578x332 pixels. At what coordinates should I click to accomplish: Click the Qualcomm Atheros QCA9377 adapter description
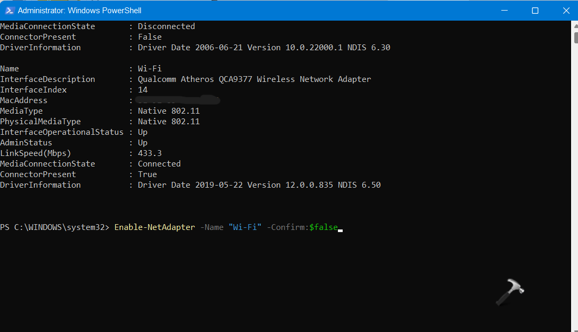tap(254, 79)
